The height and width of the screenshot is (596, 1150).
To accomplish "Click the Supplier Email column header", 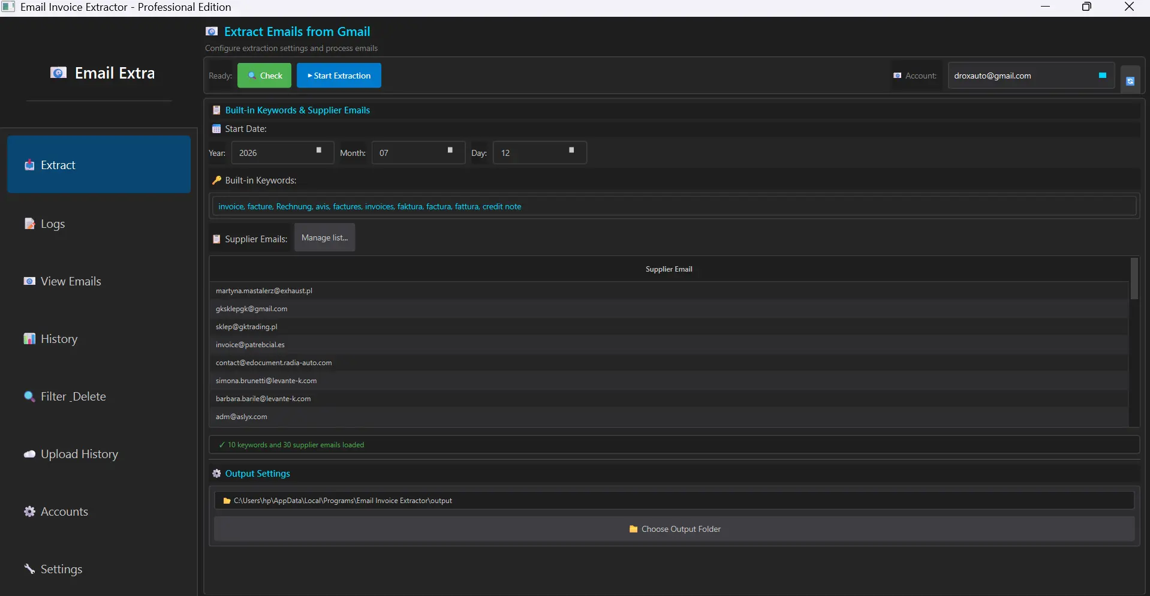I will [x=669, y=269].
